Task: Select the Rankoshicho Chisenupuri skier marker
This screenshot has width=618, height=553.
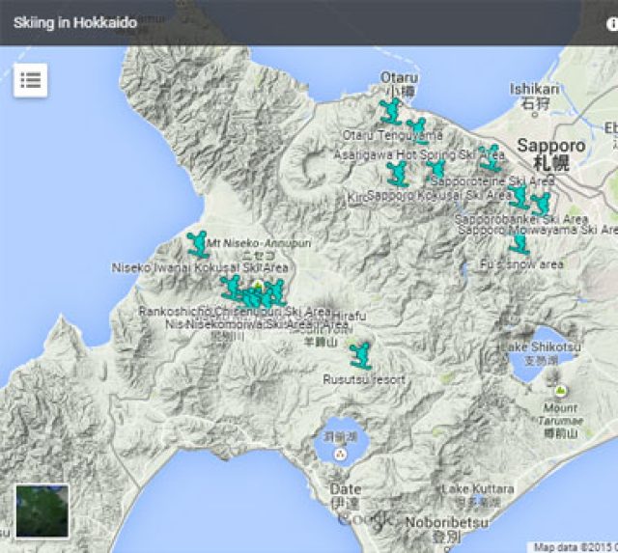Action: [232, 288]
